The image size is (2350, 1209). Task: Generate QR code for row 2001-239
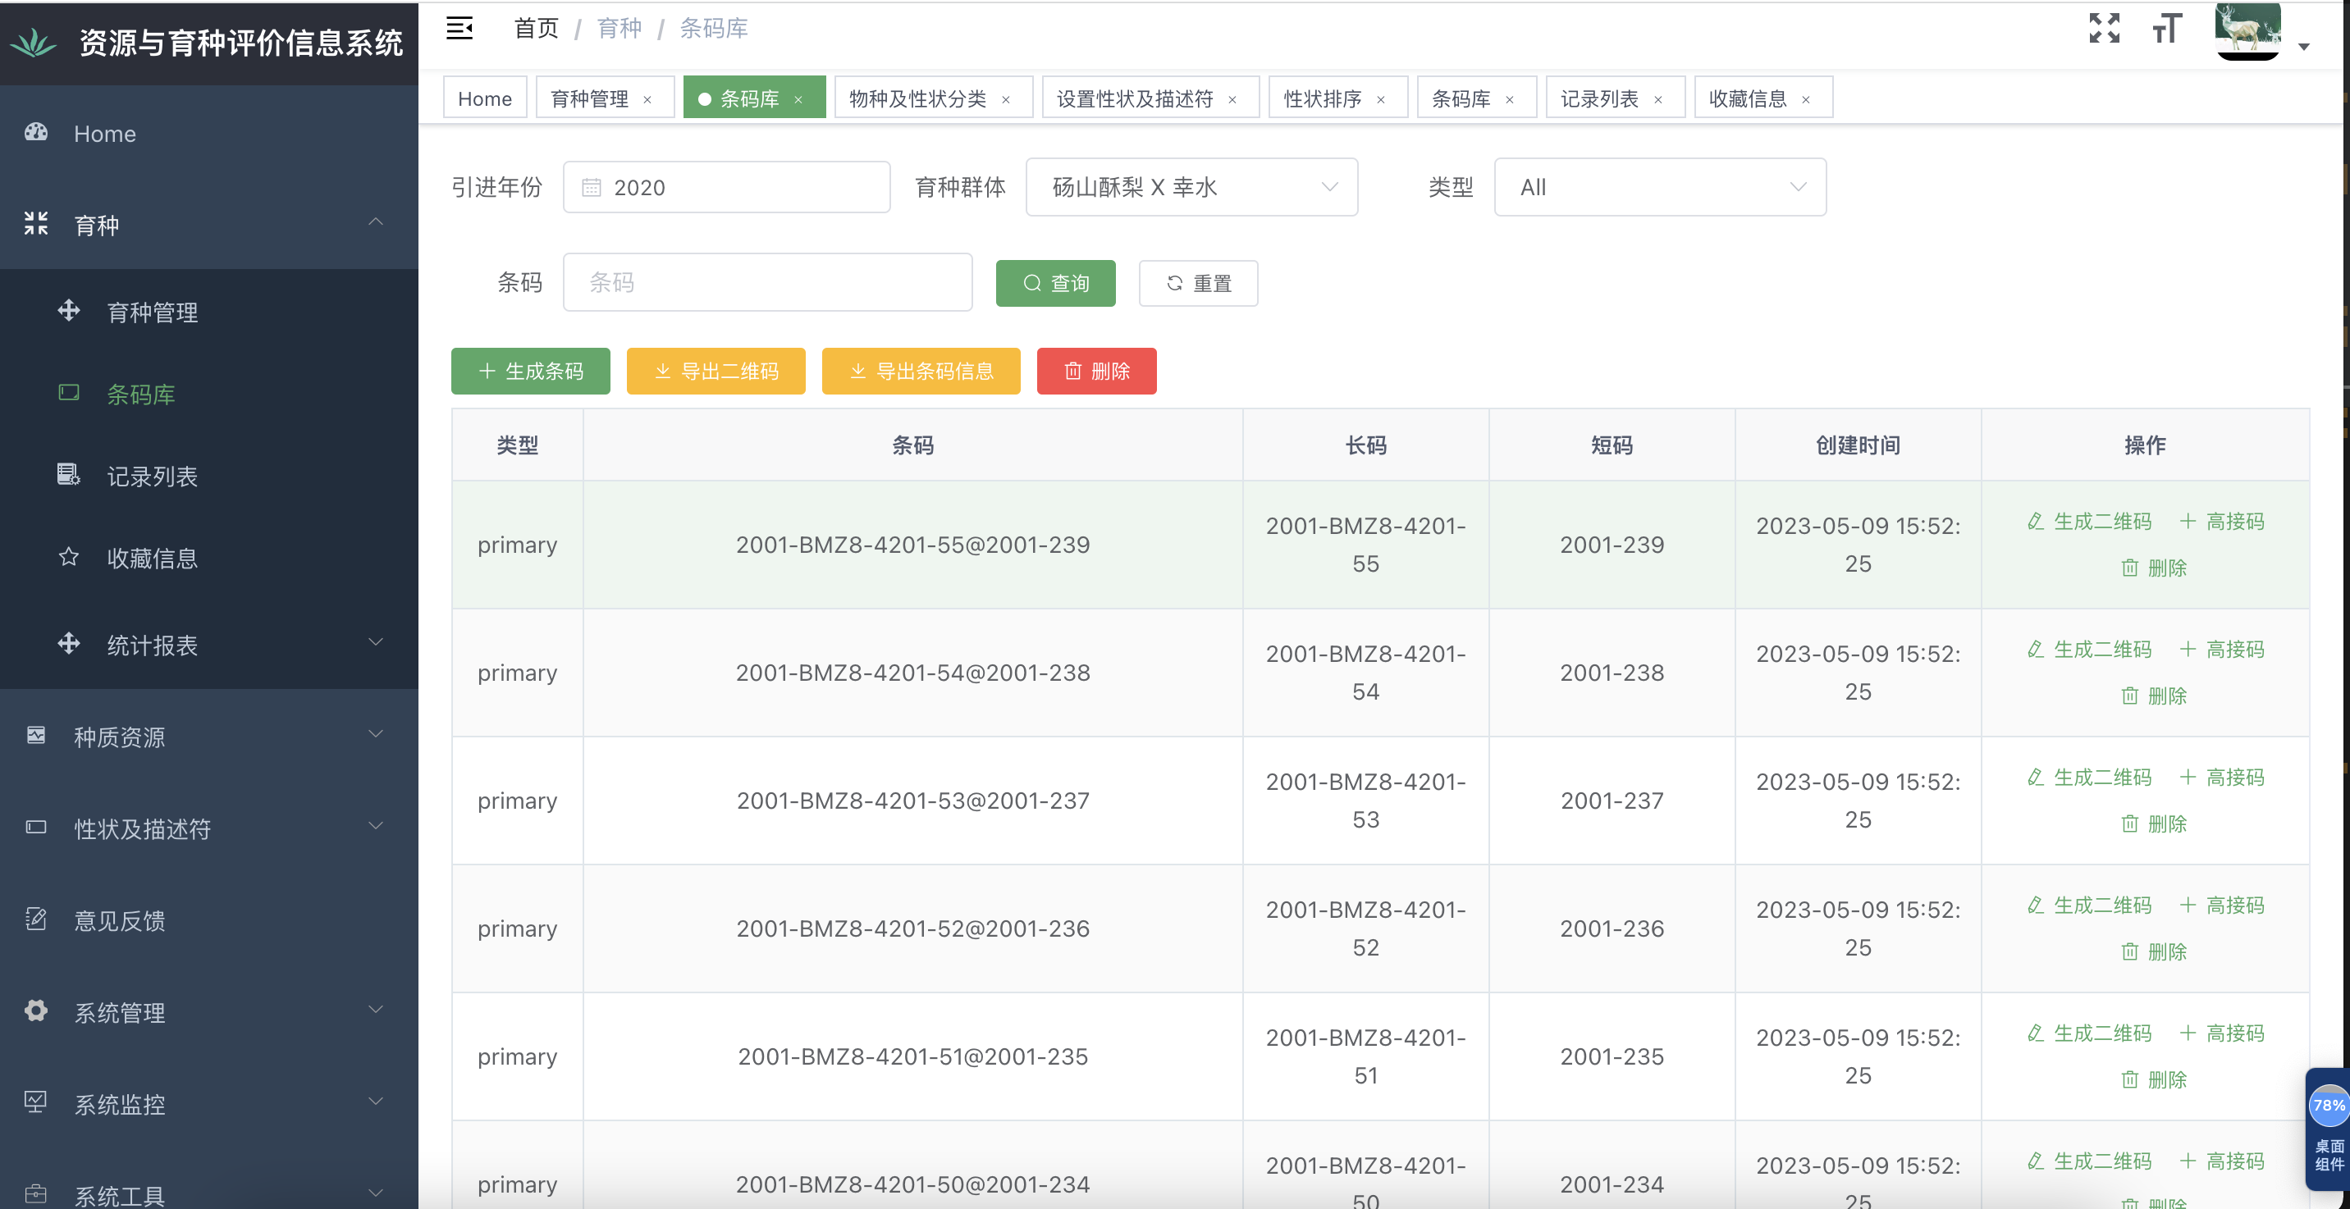click(2089, 522)
